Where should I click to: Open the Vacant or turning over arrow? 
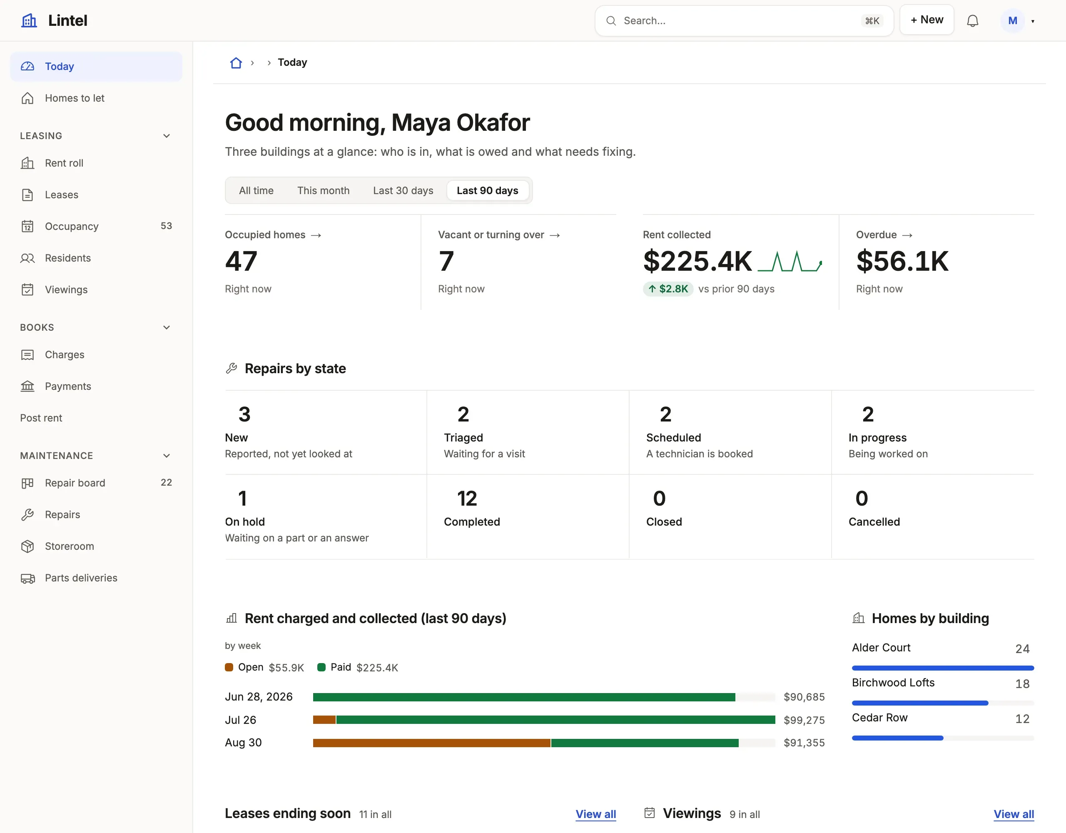point(555,235)
